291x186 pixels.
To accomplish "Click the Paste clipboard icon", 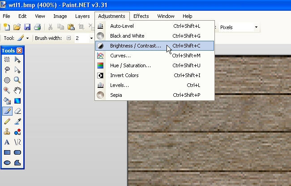I will coord(71,27).
